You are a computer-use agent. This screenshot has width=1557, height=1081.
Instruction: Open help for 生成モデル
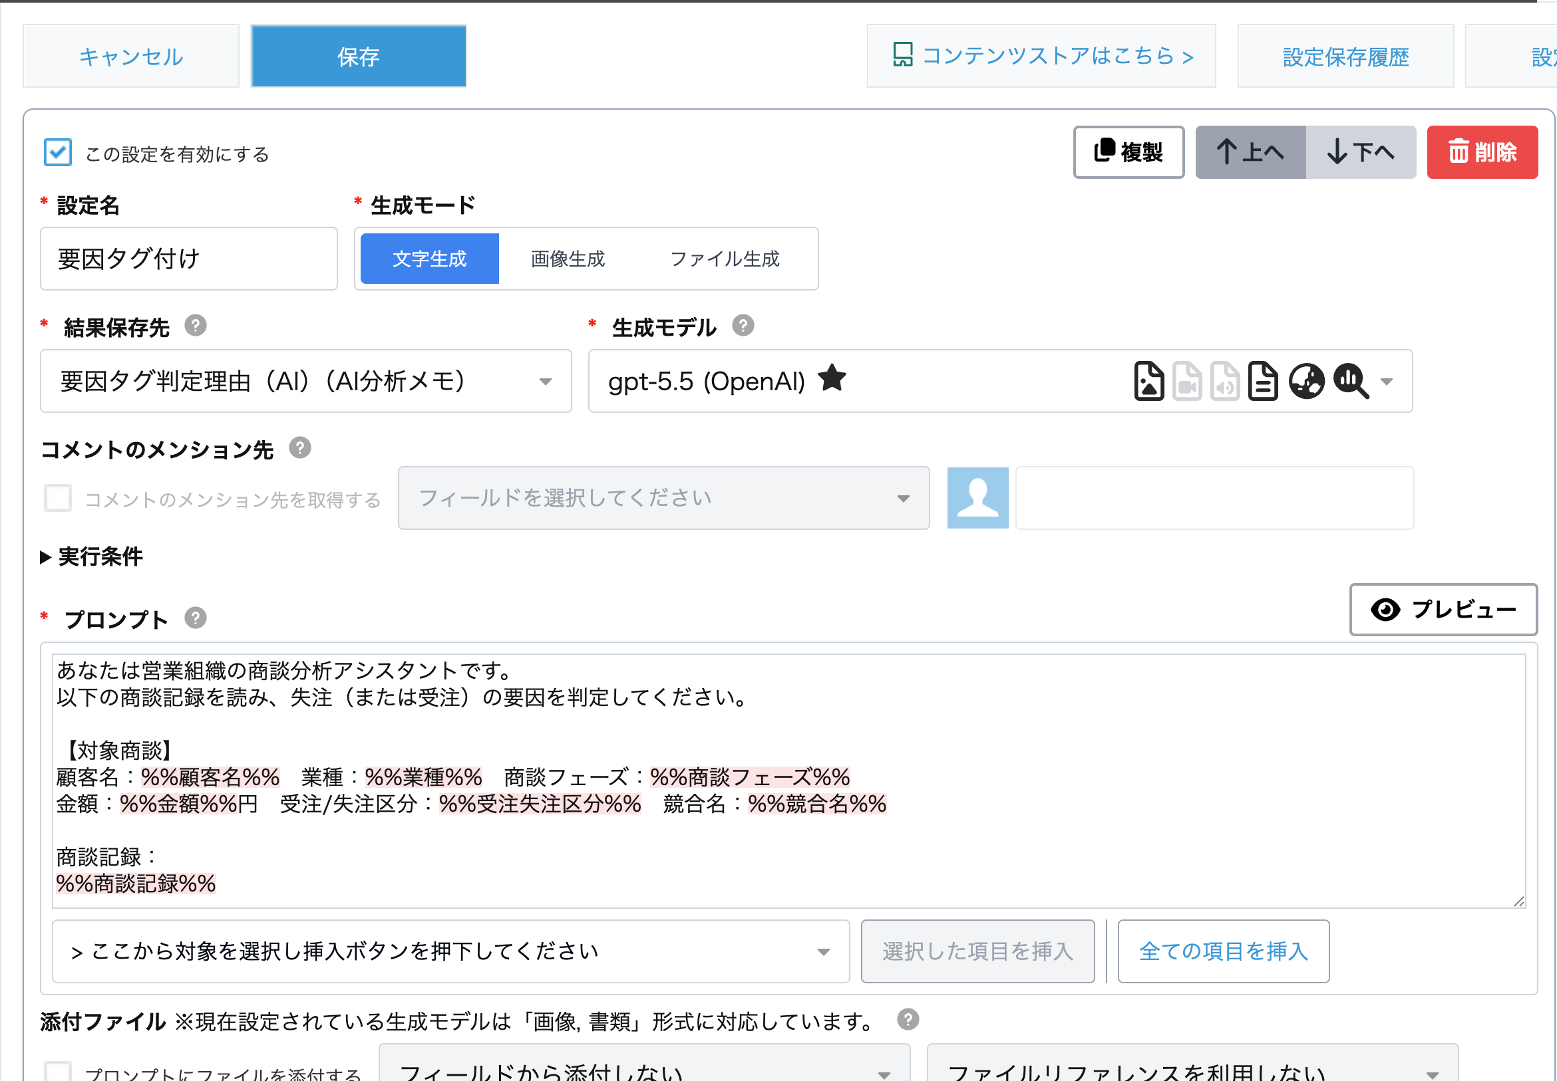pyautogui.click(x=744, y=326)
